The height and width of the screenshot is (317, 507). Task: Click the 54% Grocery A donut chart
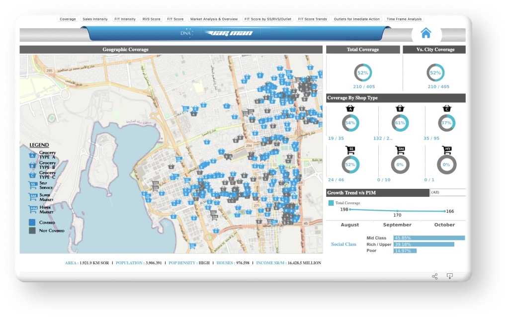[x=350, y=123]
